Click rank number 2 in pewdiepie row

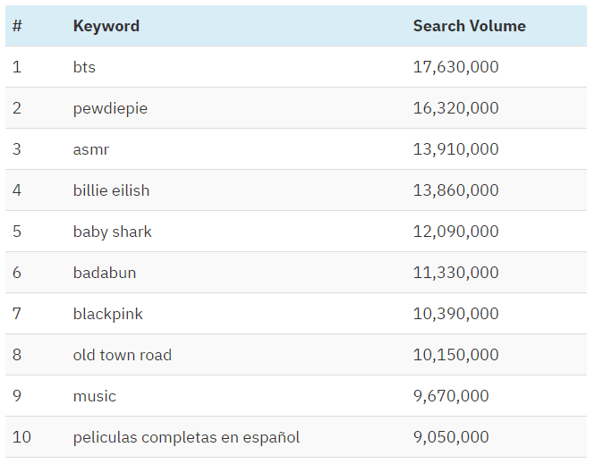17,108
